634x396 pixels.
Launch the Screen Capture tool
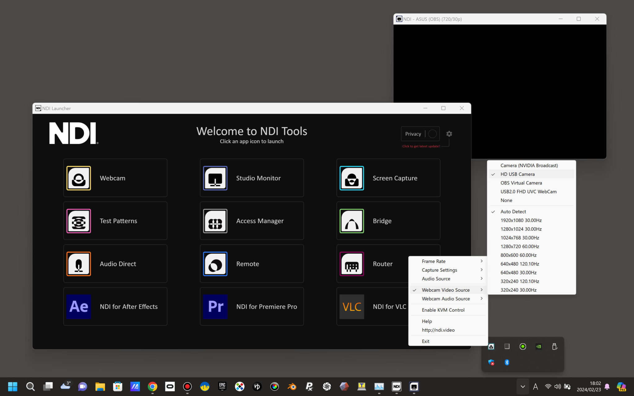tap(388, 178)
